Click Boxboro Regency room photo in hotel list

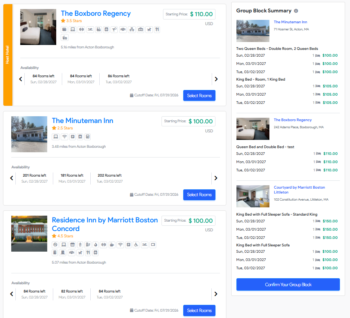tap(38, 27)
